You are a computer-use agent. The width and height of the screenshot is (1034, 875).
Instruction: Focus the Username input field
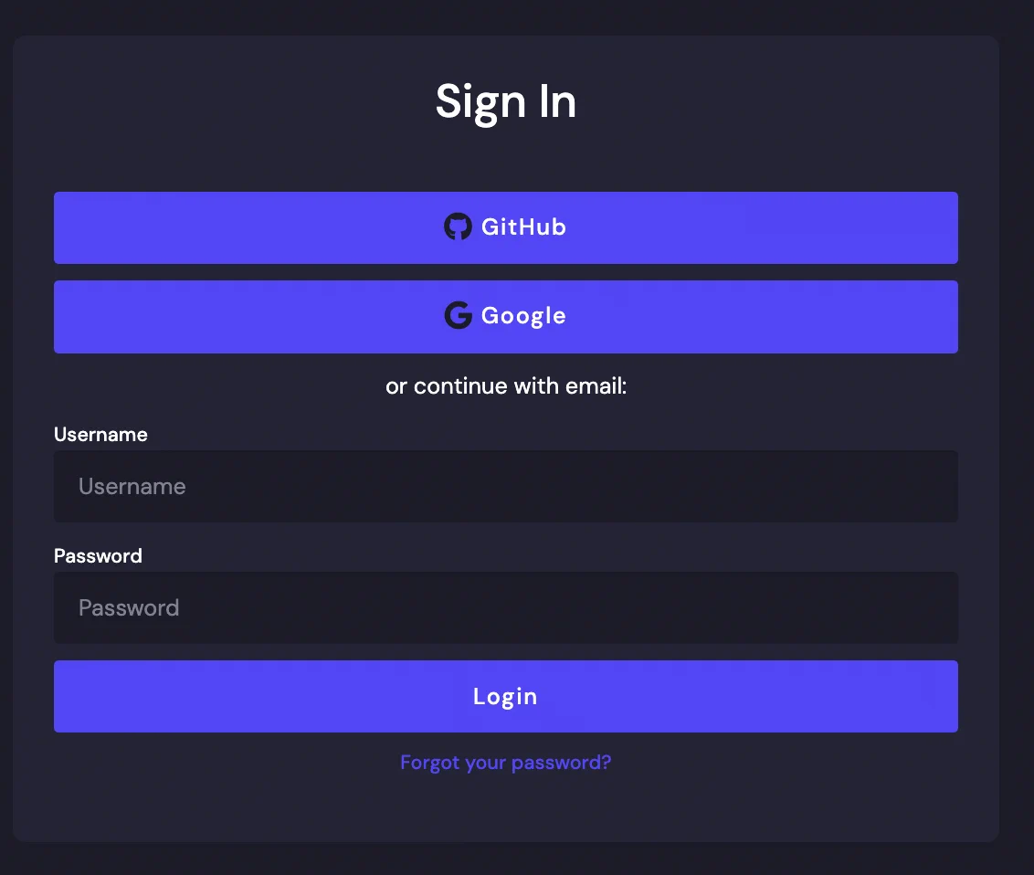[505, 486]
